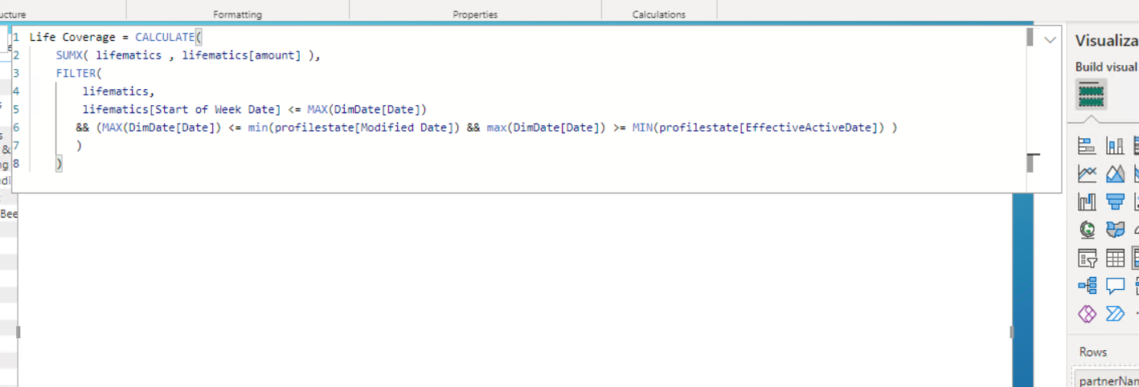Insert the Power Apps visual
1139x387 pixels.
tap(1087, 314)
